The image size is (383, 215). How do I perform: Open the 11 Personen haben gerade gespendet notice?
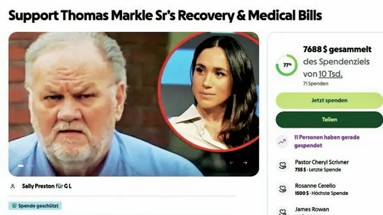327,141
